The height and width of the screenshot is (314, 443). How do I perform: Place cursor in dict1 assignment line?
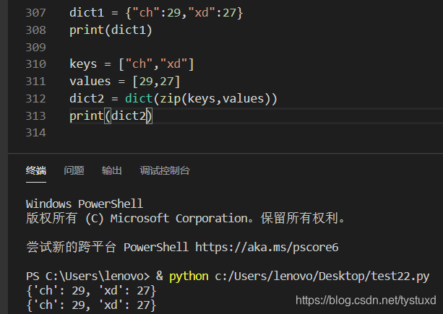[156, 13]
